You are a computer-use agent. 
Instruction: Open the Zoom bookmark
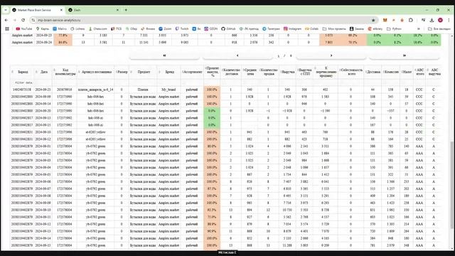165,28
